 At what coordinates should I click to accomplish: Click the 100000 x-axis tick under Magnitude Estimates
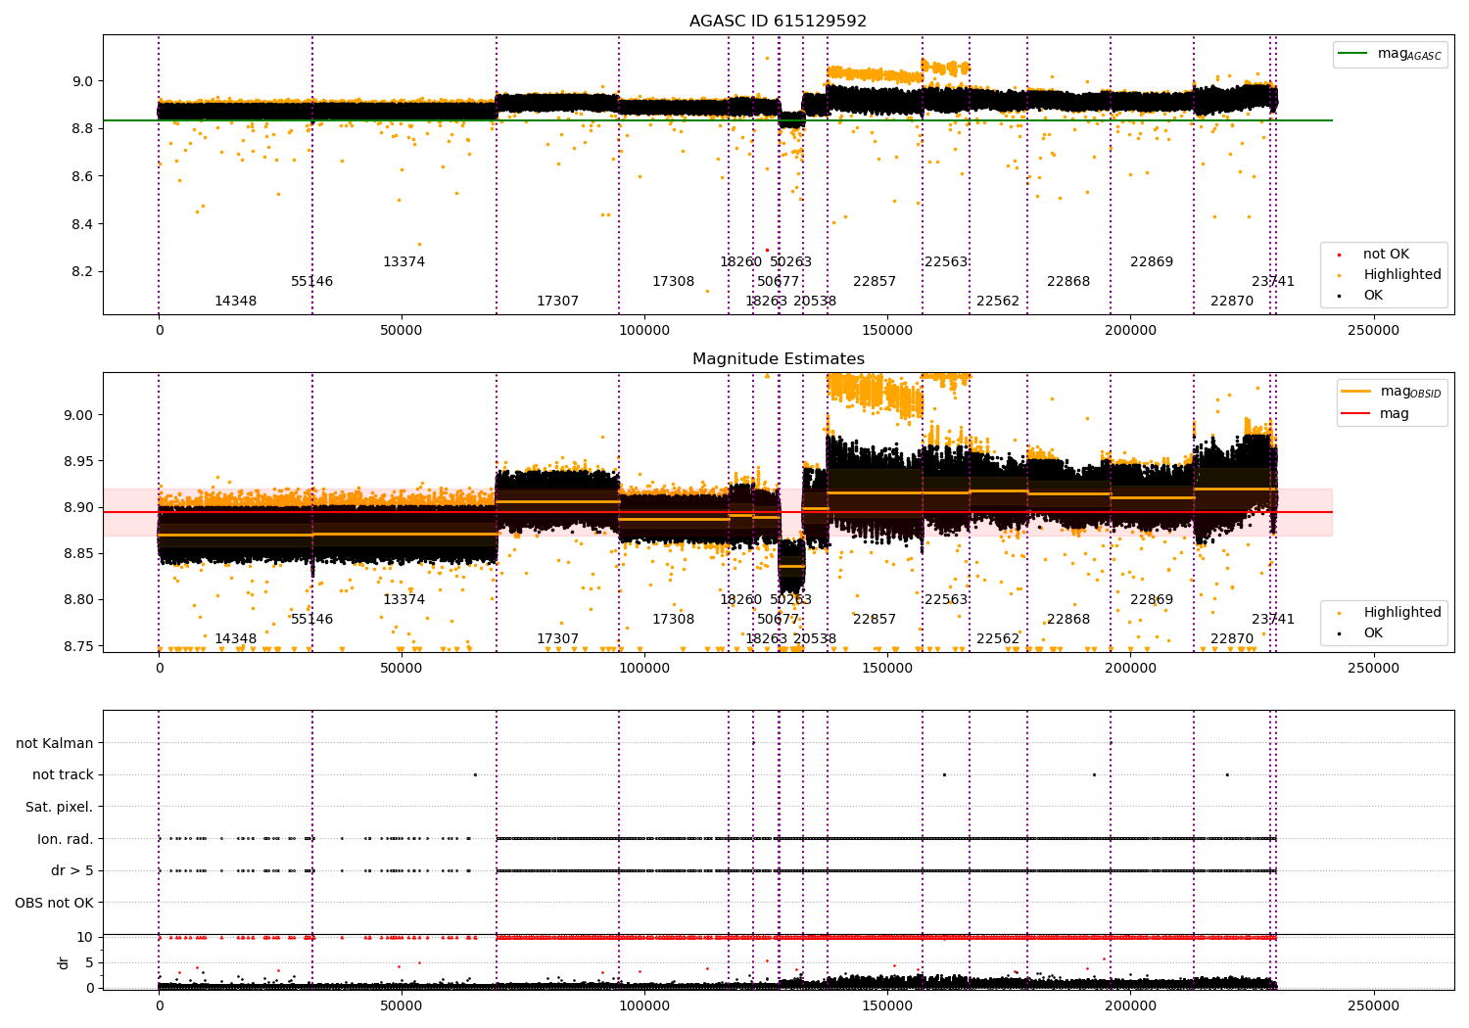[x=644, y=669]
